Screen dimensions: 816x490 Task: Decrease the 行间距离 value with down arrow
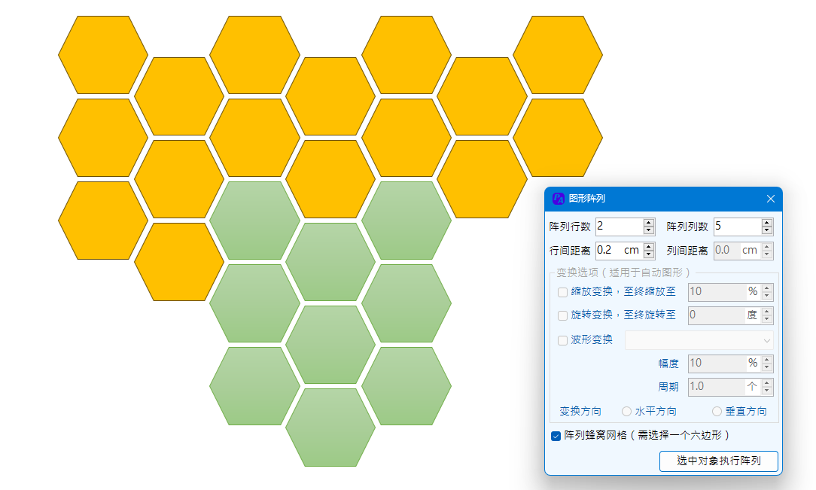pos(648,254)
